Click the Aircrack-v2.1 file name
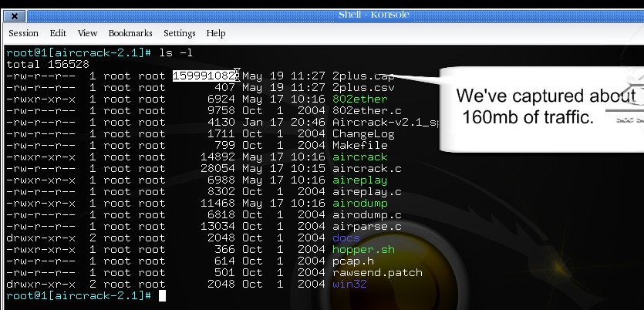The width and height of the screenshot is (644, 310). pyautogui.click(x=386, y=123)
